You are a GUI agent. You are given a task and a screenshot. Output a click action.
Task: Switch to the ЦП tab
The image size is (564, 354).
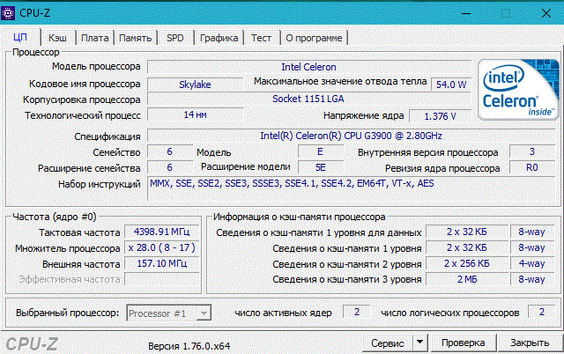click(20, 37)
